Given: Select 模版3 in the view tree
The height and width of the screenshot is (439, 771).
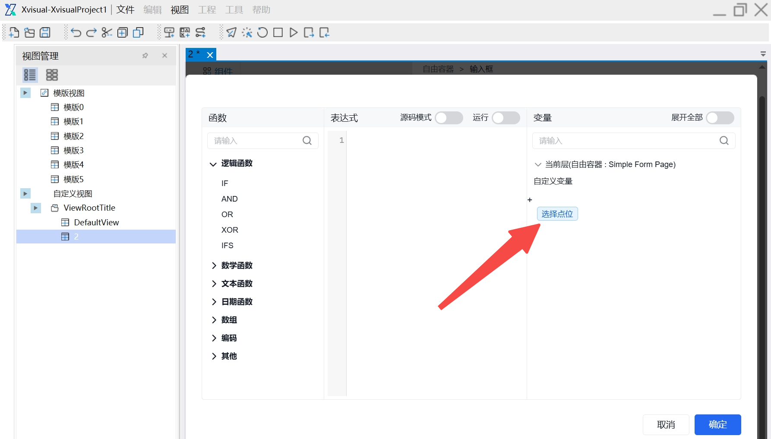Looking at the screenshot, I should point(73,150).
